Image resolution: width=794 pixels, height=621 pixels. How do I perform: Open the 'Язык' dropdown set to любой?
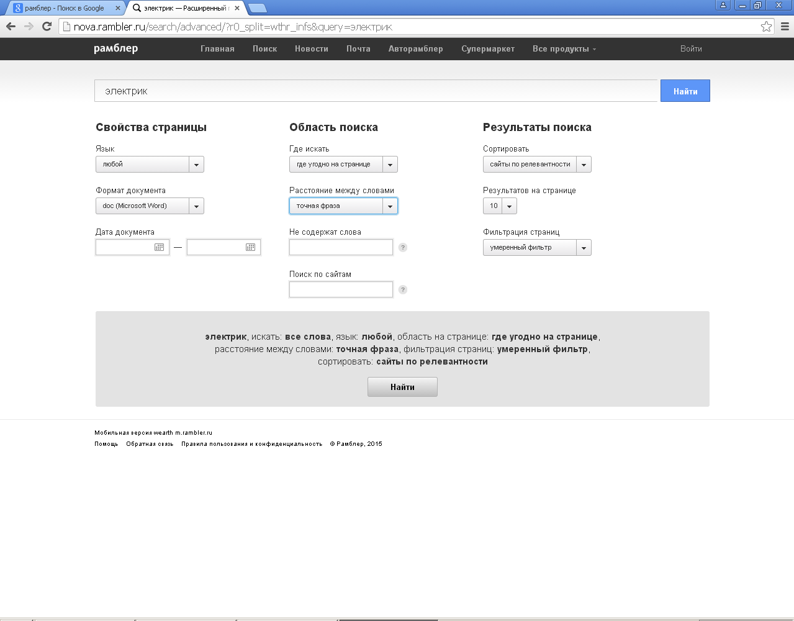click(x=150, y=164)
